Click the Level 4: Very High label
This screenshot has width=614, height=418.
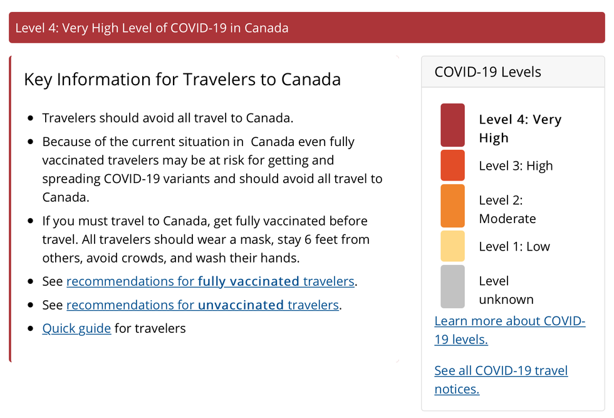point(520,128)
